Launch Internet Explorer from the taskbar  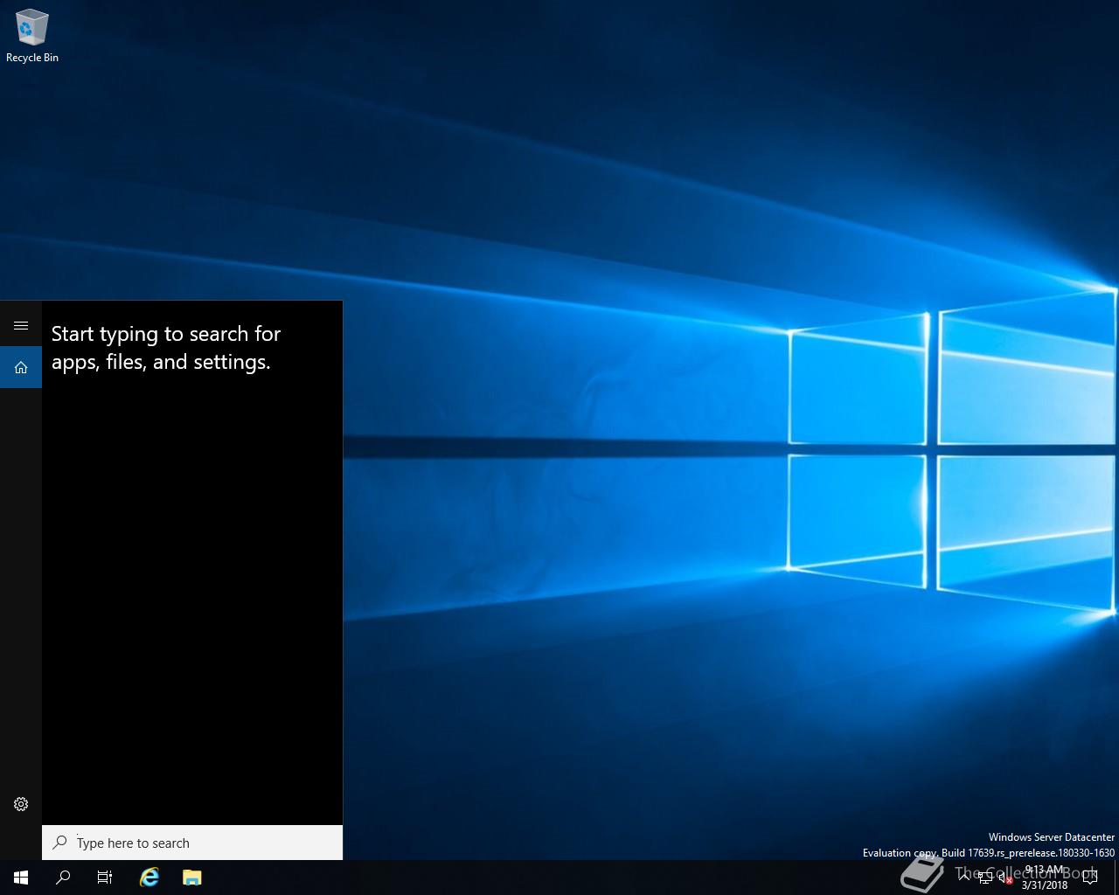pos(149,878)
